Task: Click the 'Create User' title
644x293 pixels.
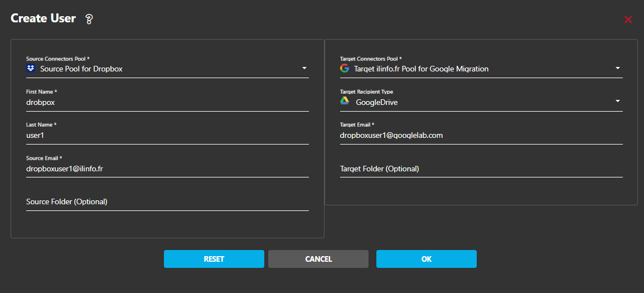Action: 43,18
